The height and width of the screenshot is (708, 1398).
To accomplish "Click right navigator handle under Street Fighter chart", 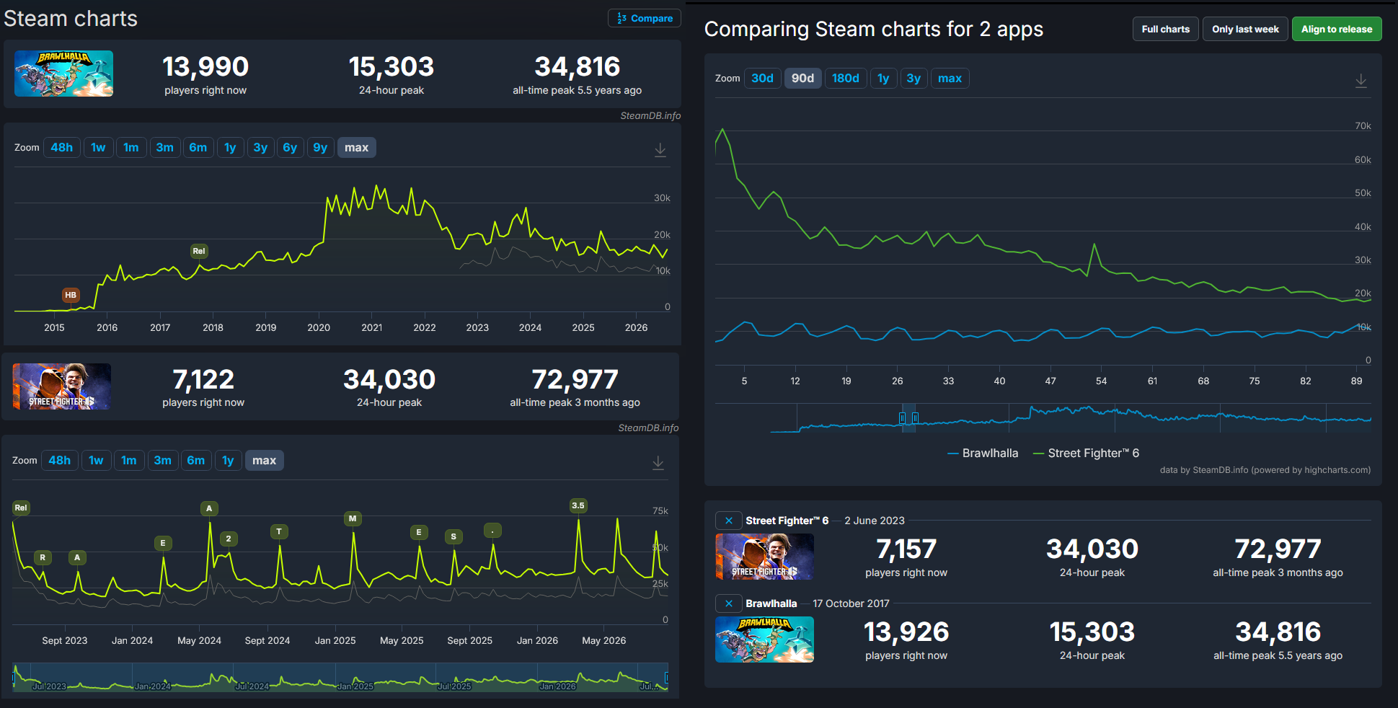I will [x=666, y=677].
